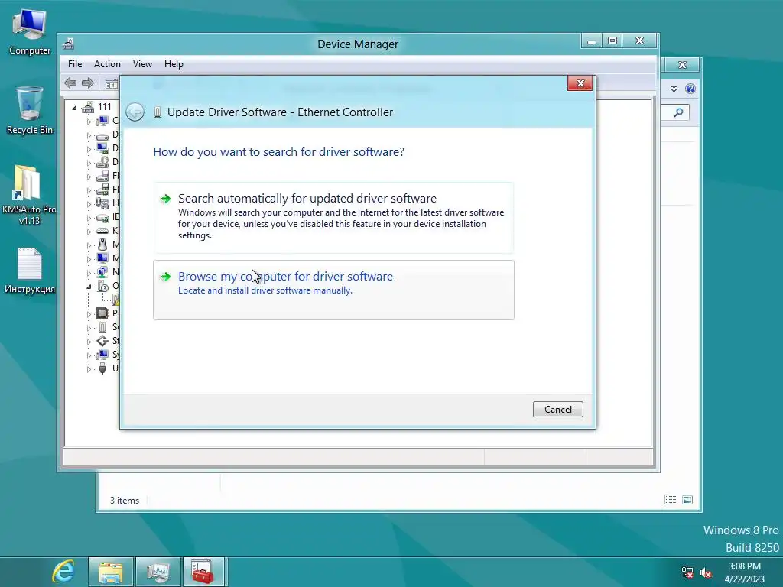This screenshot has height=587, width=783.
Task: Open the Action menu in Device Manager
Action: point(107,64)
